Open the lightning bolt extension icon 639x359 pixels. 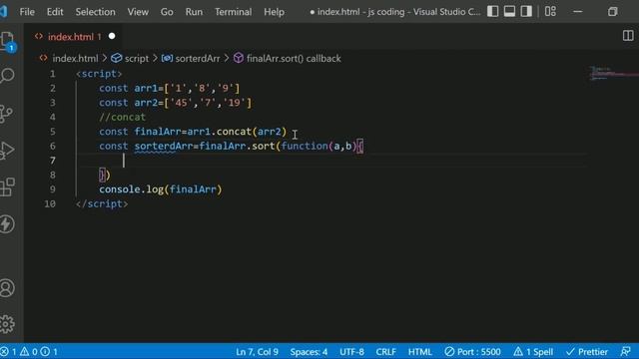pyautogui.click(x=7, y=223)
